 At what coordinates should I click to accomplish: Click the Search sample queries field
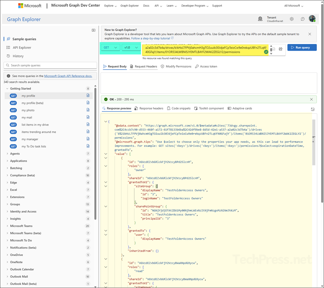[x=50, y=65]
